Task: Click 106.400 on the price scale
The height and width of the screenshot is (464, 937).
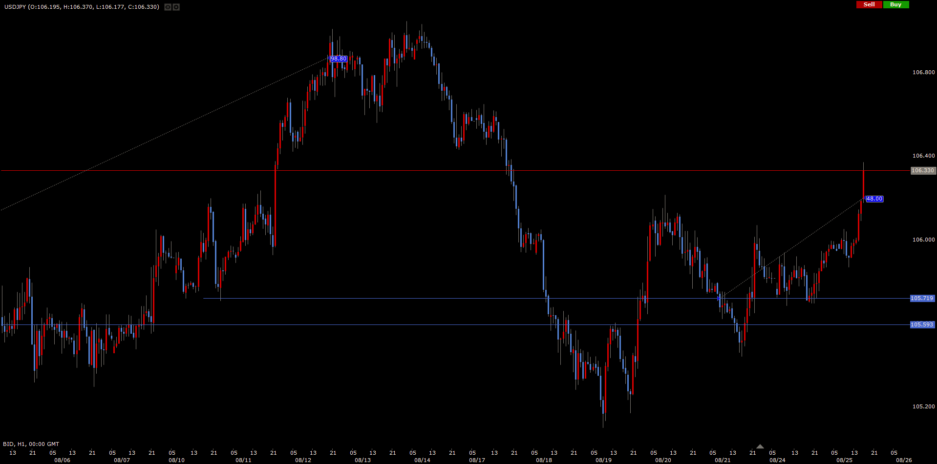Action: click(923, 156)
